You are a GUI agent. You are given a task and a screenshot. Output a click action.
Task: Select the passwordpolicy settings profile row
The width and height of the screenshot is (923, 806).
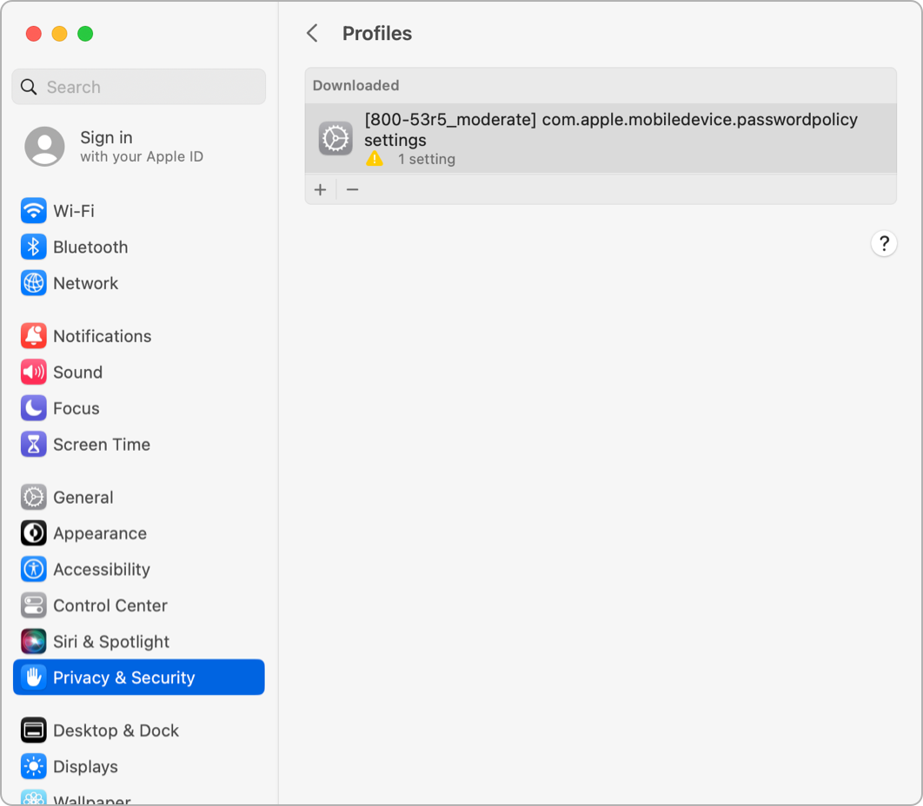(x=601, y=138)
